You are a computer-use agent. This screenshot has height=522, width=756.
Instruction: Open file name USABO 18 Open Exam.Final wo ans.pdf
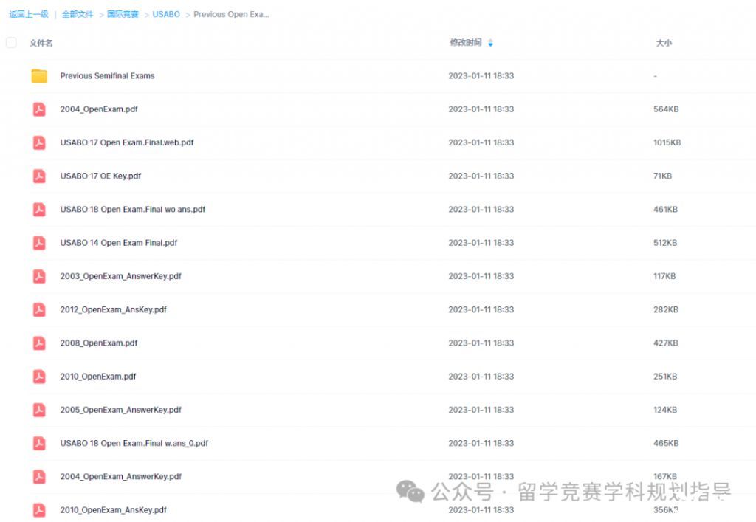point(133,209)
